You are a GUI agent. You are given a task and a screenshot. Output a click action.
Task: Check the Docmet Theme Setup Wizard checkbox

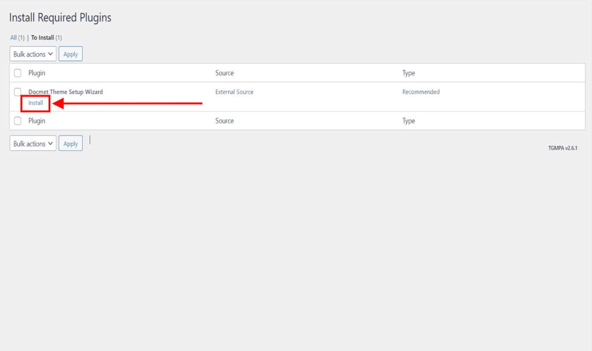17,92
